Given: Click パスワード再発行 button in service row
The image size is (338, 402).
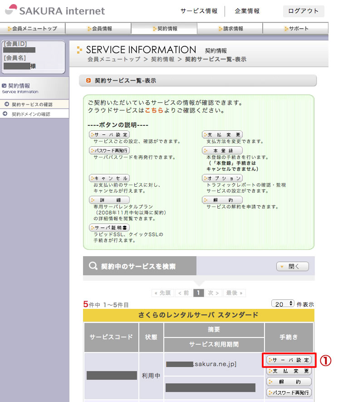Looking at the screenshot, I should [289, 392].
